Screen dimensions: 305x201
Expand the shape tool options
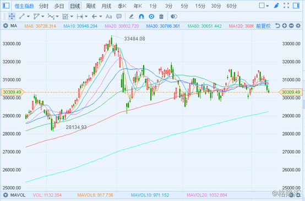coord(72,16)
